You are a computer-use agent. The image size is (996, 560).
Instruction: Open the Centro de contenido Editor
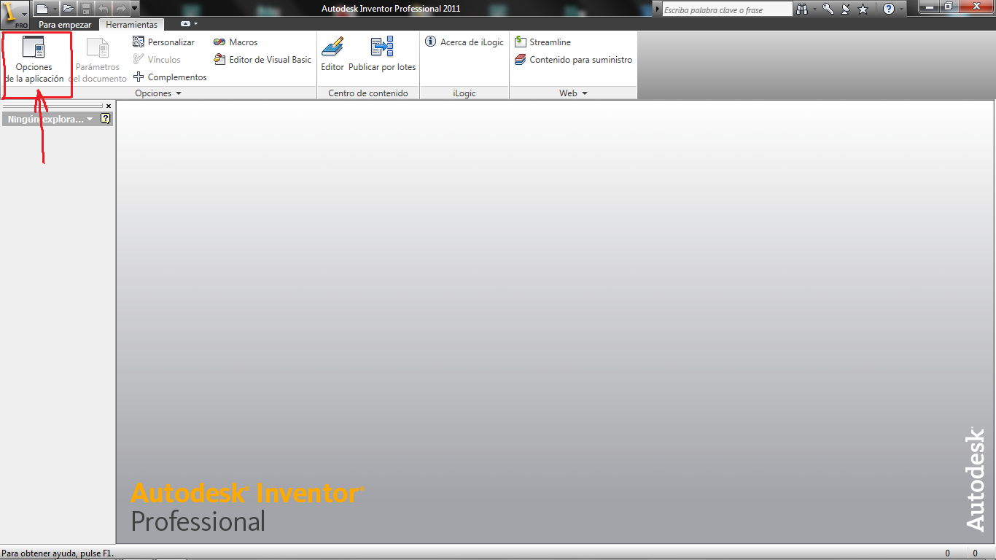(332, 55)
